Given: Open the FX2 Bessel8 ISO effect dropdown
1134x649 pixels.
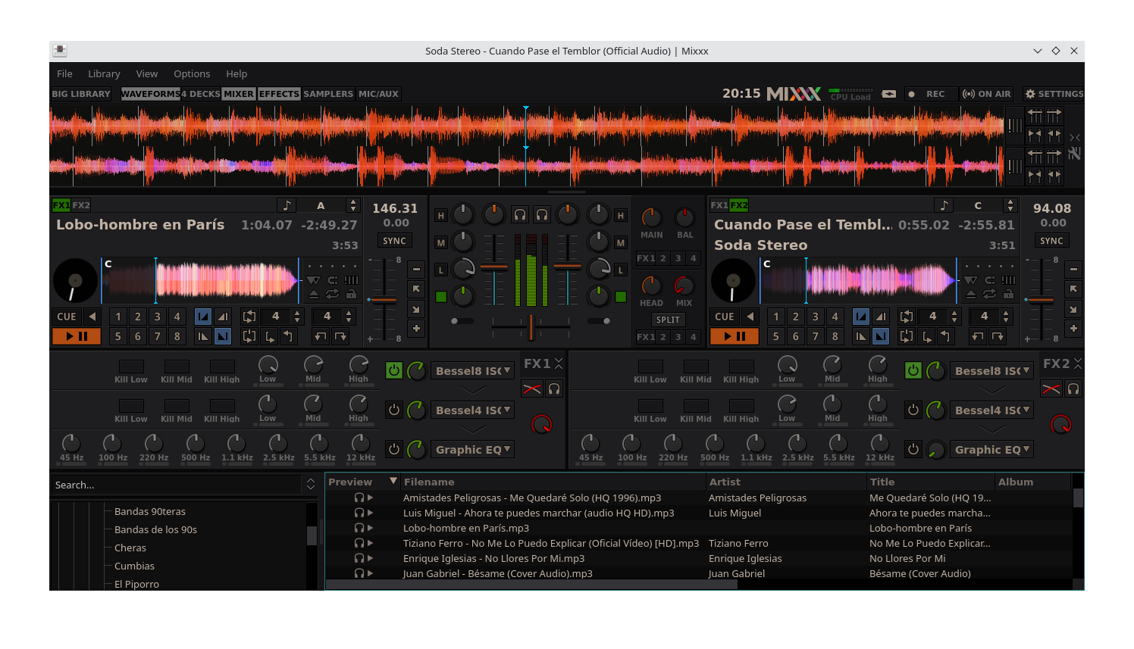Looking at the screenshot, I should pyautogui.click(x=991, y=370).
